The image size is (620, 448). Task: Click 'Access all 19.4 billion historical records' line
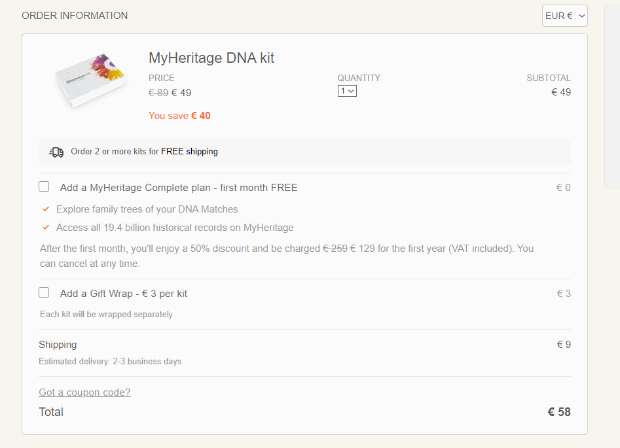pyautogui.click(x=175, y=228)
